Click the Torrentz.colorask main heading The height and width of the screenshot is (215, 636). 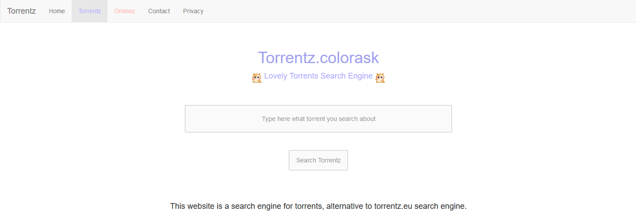click(x=318, y=58)
